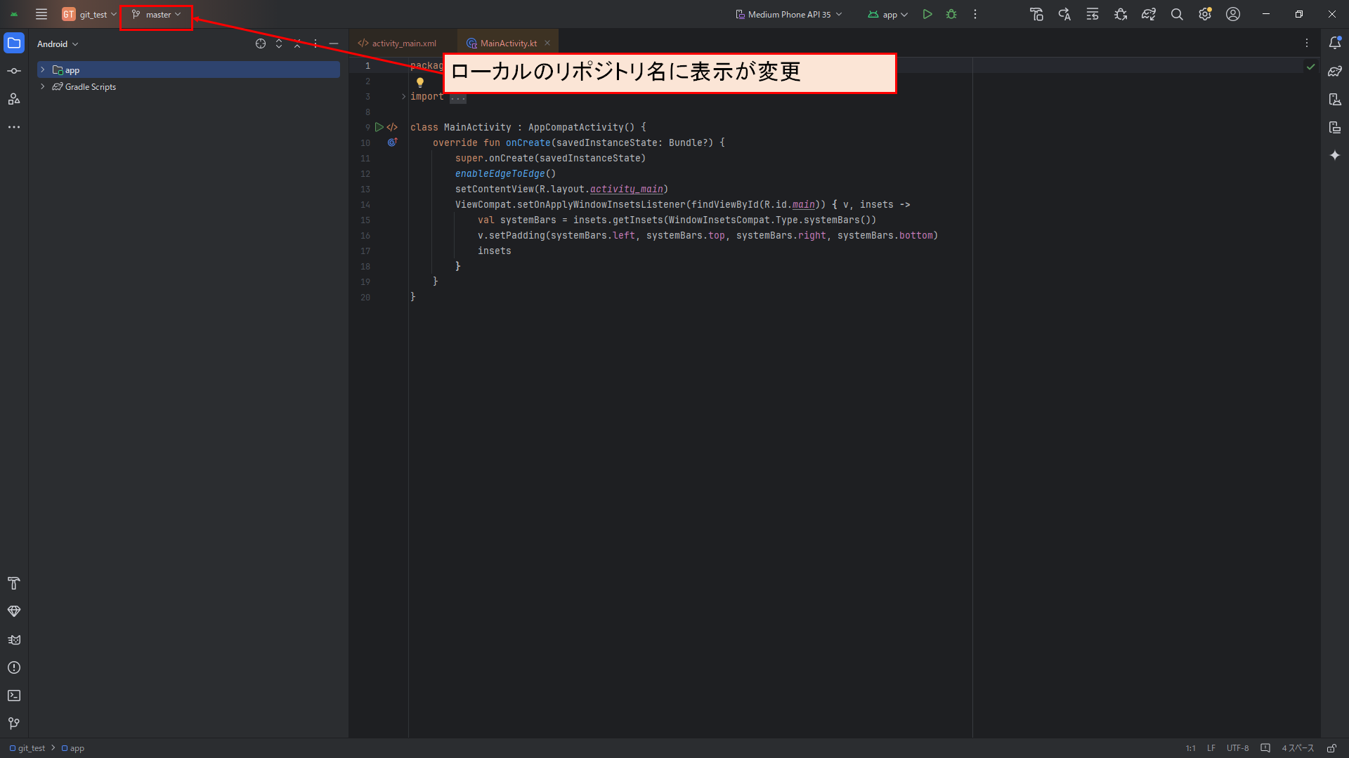Open the main hamburger menu

(x=41, y=14)
